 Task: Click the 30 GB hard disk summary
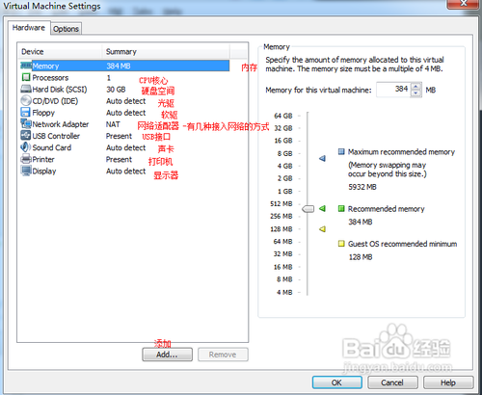[x=116, y=90]
